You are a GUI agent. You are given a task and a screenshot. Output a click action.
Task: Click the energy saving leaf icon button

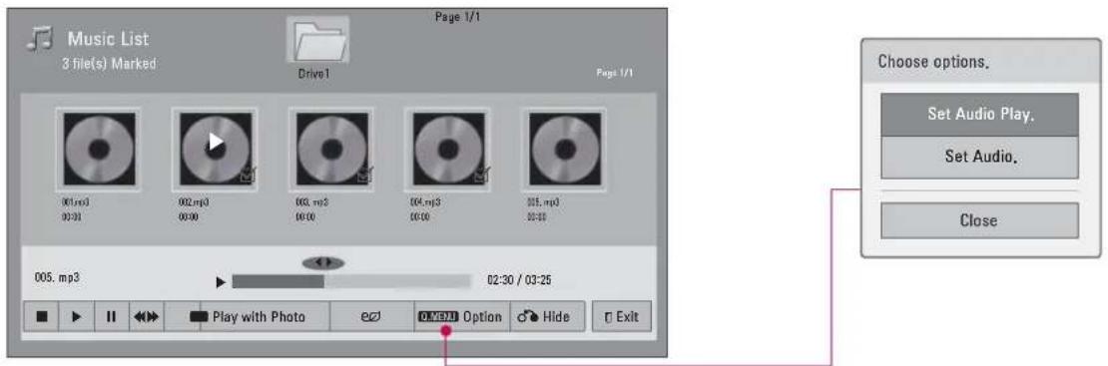click(371, 317)
